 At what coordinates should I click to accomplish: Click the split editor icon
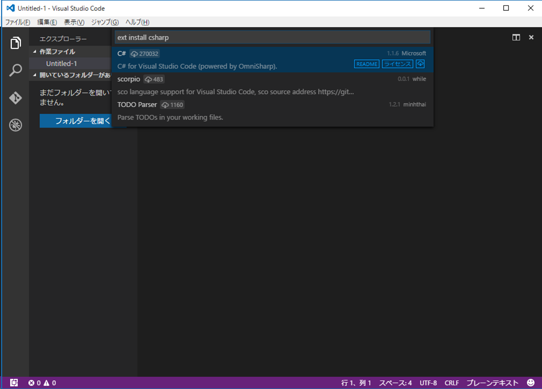[x=516, y=37]
